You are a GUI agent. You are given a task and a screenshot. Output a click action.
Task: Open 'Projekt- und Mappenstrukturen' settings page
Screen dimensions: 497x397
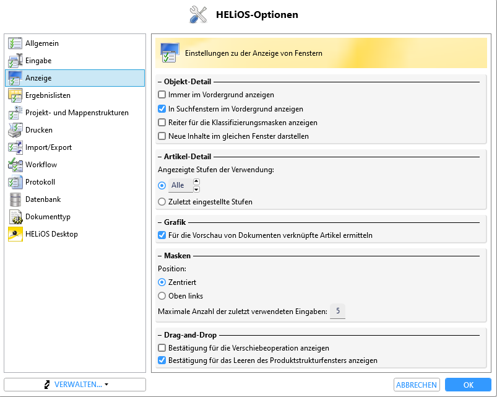(x=77, y=113)
